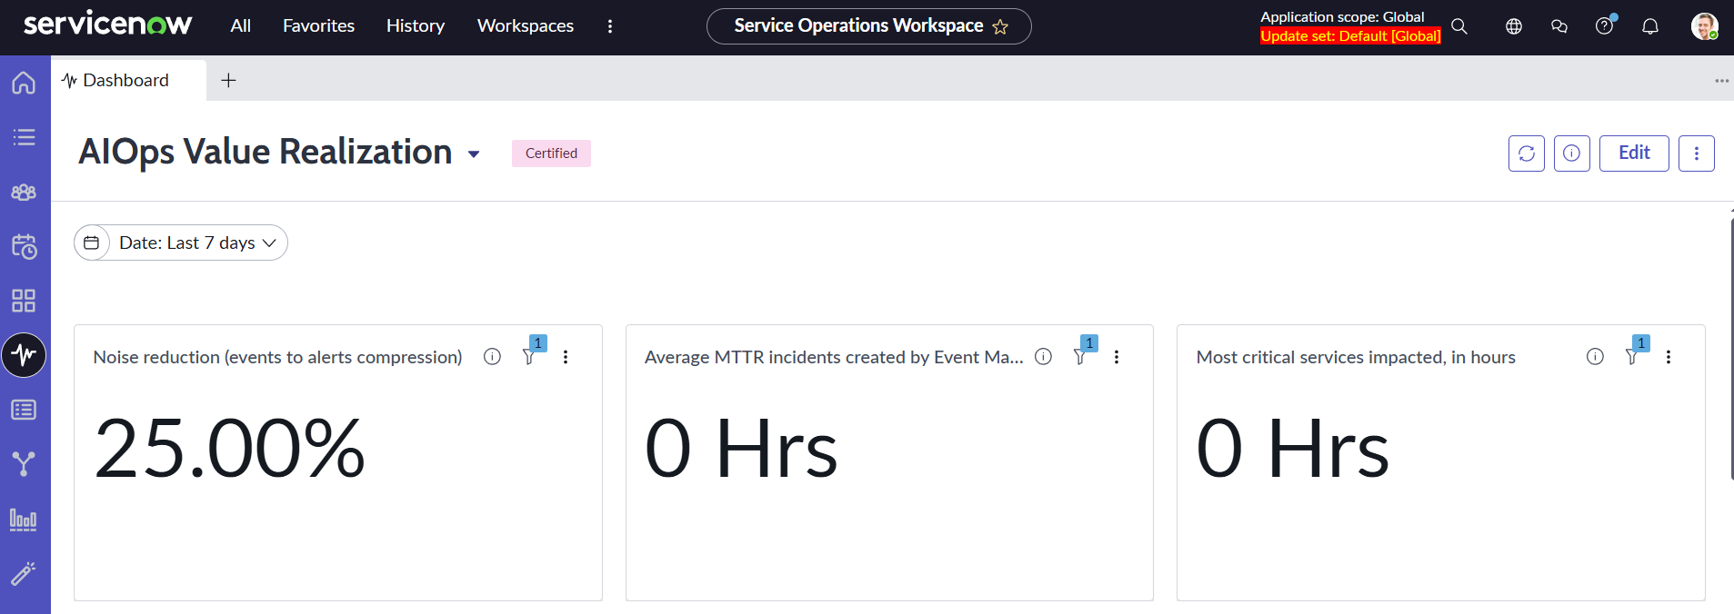The width and height of the screenshot is (1734, 614).
Task: Open the Teams people icon in the sidebar
Action: pos(24,192)
